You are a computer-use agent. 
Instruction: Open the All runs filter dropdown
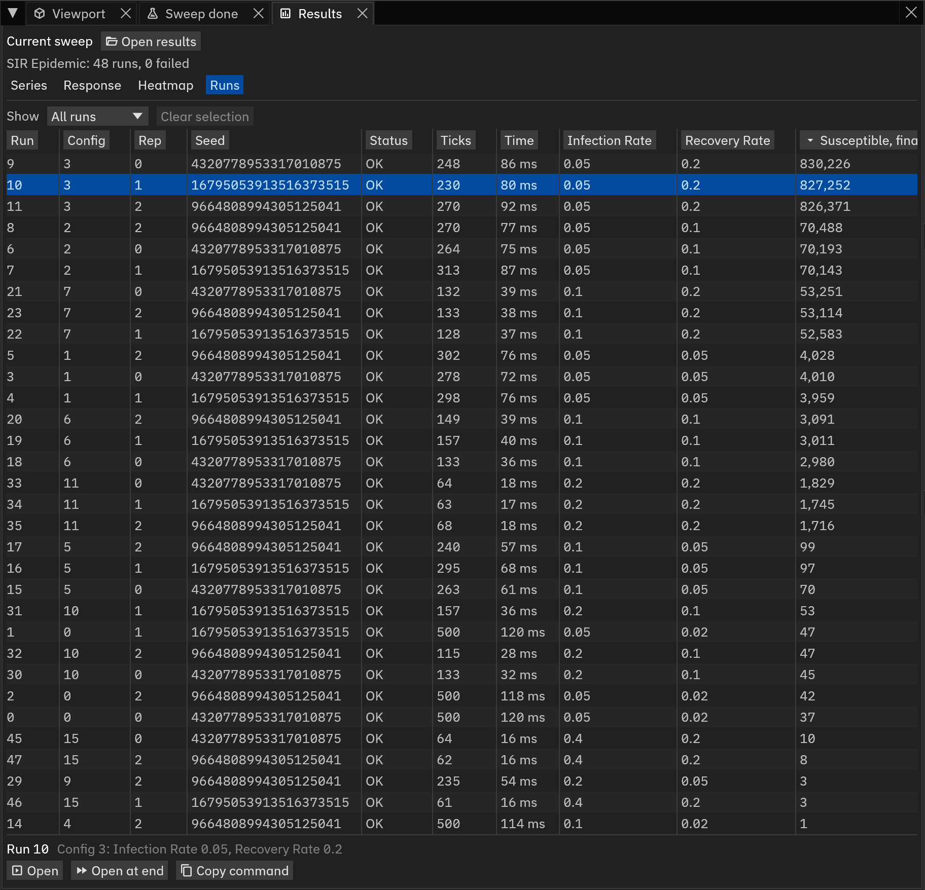tap(98, 117)
